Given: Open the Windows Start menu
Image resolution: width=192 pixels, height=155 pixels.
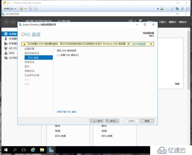Looking at the screenshot, I should (6, 150).
